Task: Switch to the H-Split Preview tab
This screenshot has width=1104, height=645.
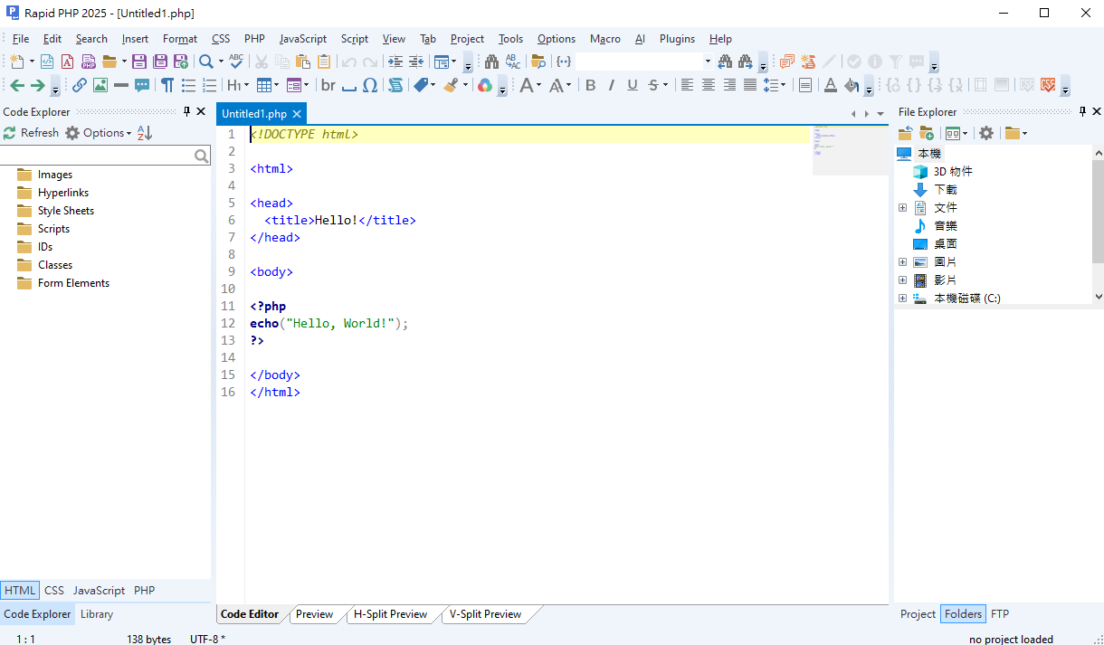Action: pos(390,614)
